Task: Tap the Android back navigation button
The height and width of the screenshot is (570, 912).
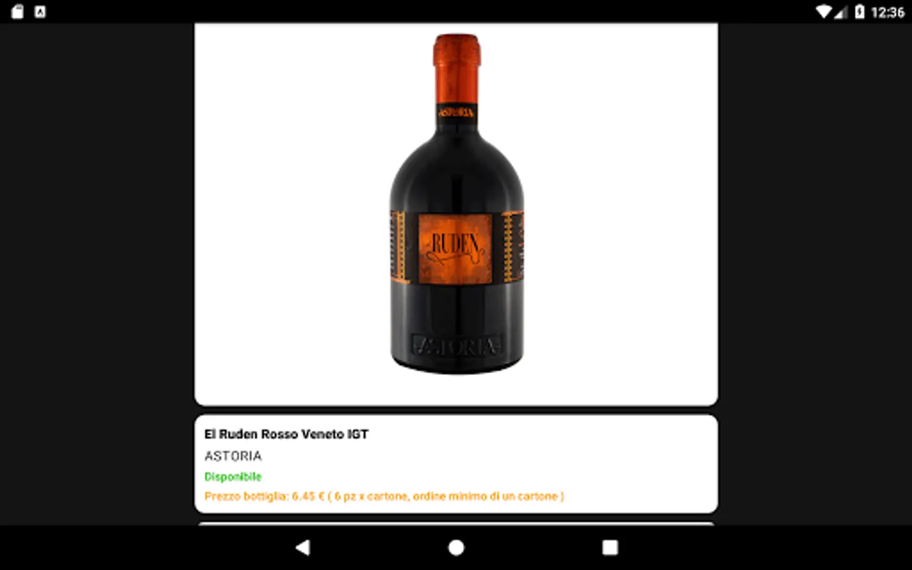Action: click(x=303, y=547)
